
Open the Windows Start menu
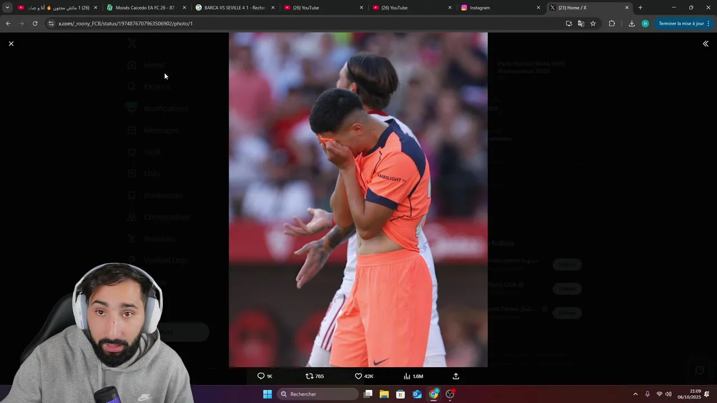coord(267,394)
